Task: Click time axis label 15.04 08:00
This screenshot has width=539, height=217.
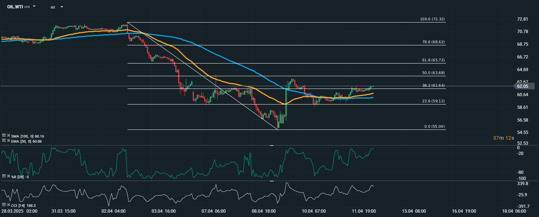Action: click(414, 211)
